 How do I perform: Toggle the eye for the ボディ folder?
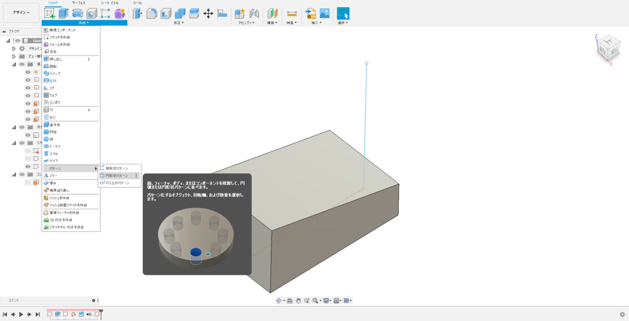click(x=22, y=127)
